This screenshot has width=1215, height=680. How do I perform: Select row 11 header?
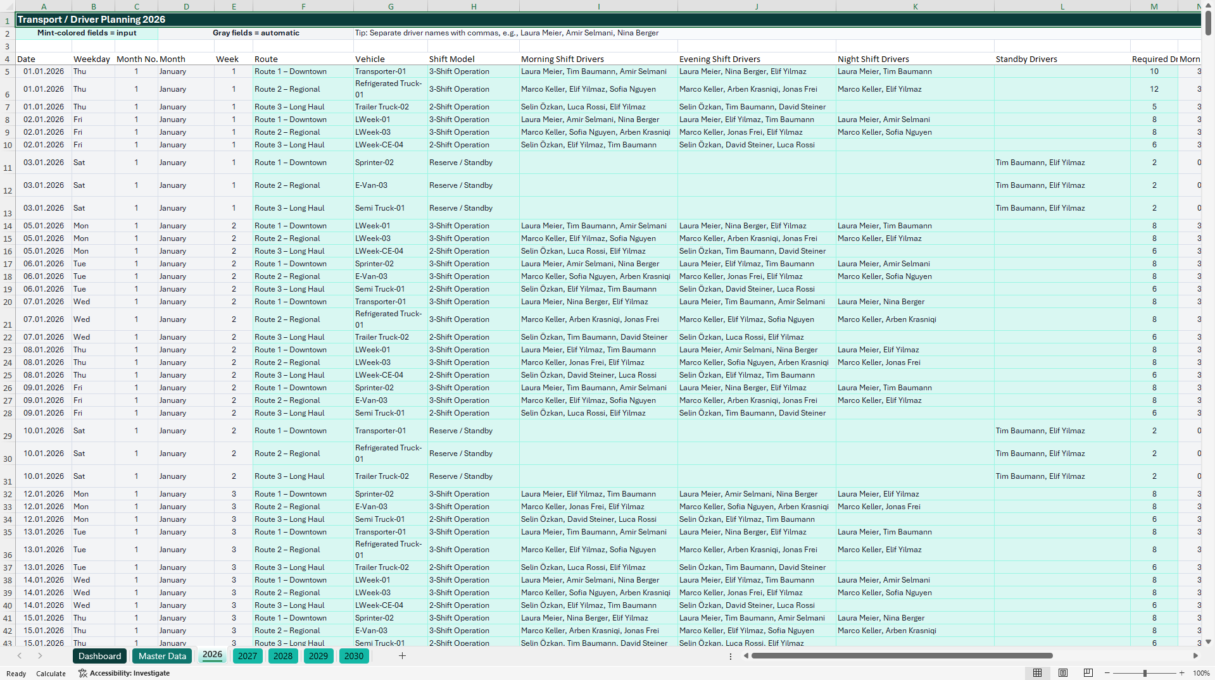coord(8,163)
